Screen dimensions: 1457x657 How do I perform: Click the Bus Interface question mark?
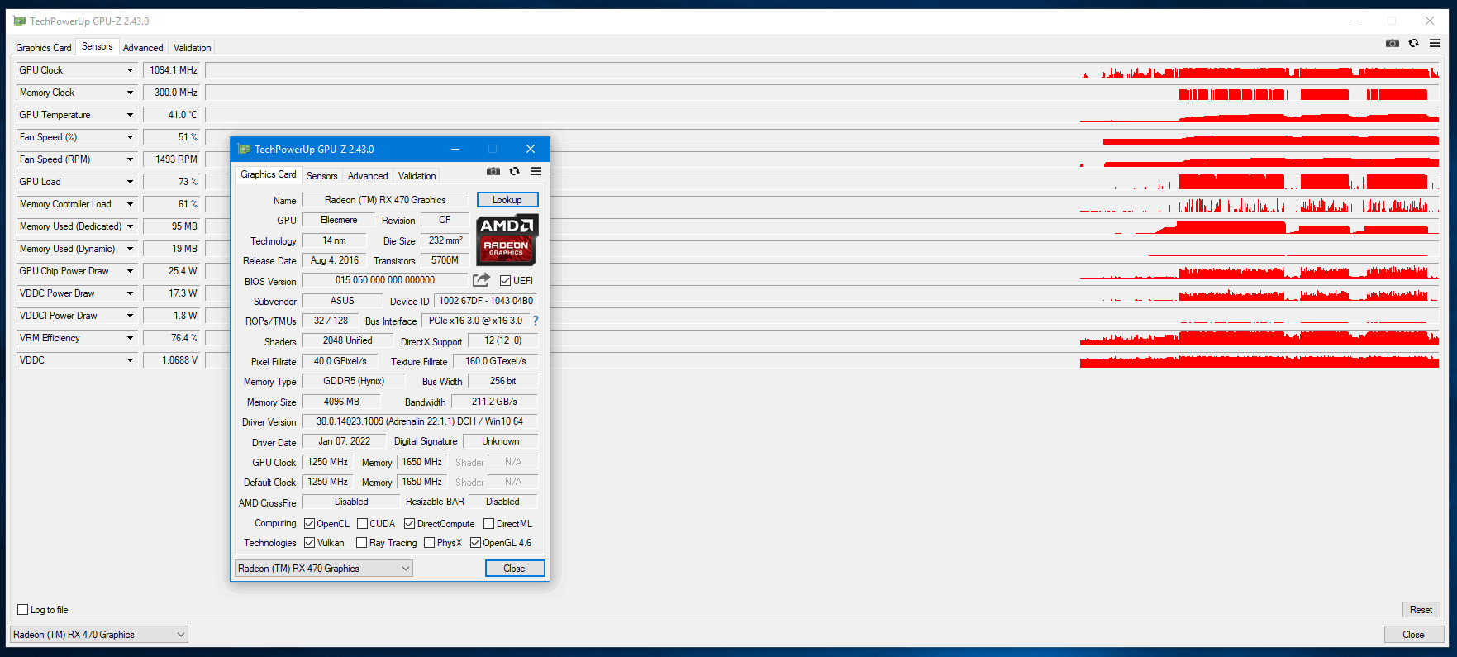point(536,321)
